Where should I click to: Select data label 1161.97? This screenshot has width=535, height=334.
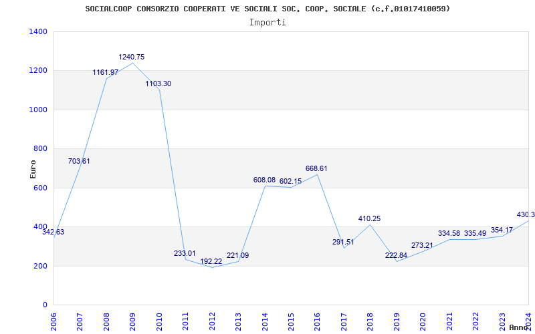(106, 72)
